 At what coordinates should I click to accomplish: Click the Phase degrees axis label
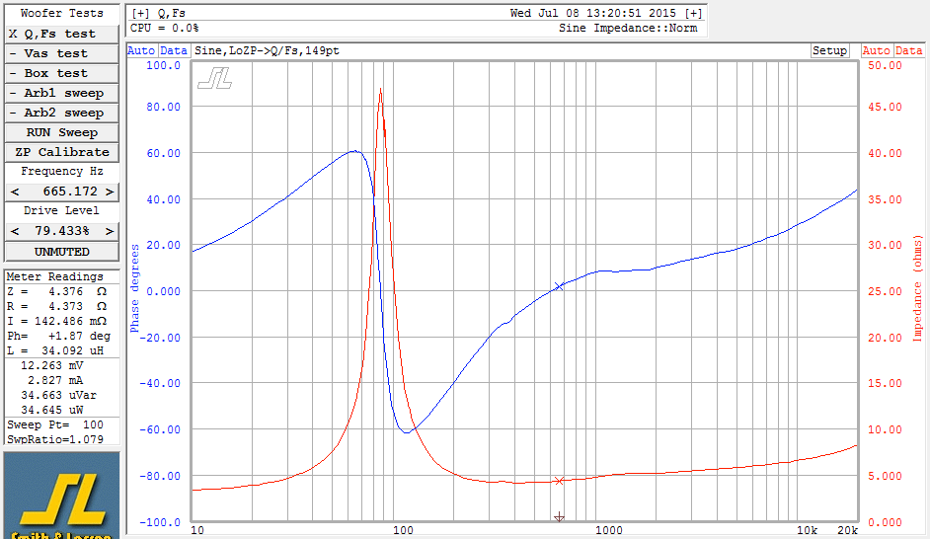click(134, 288)
